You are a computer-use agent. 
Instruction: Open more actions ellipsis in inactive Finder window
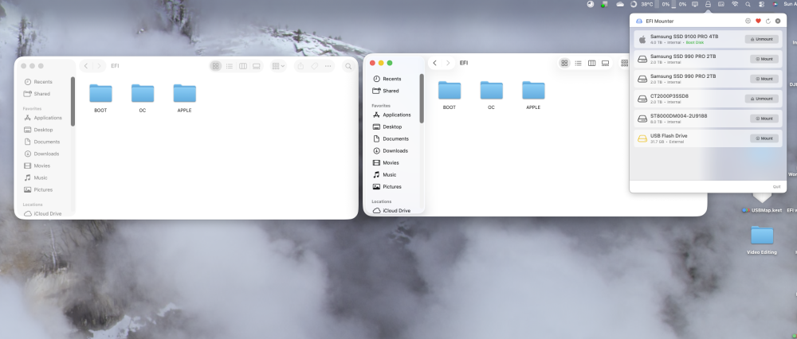(x=328, y=66)
